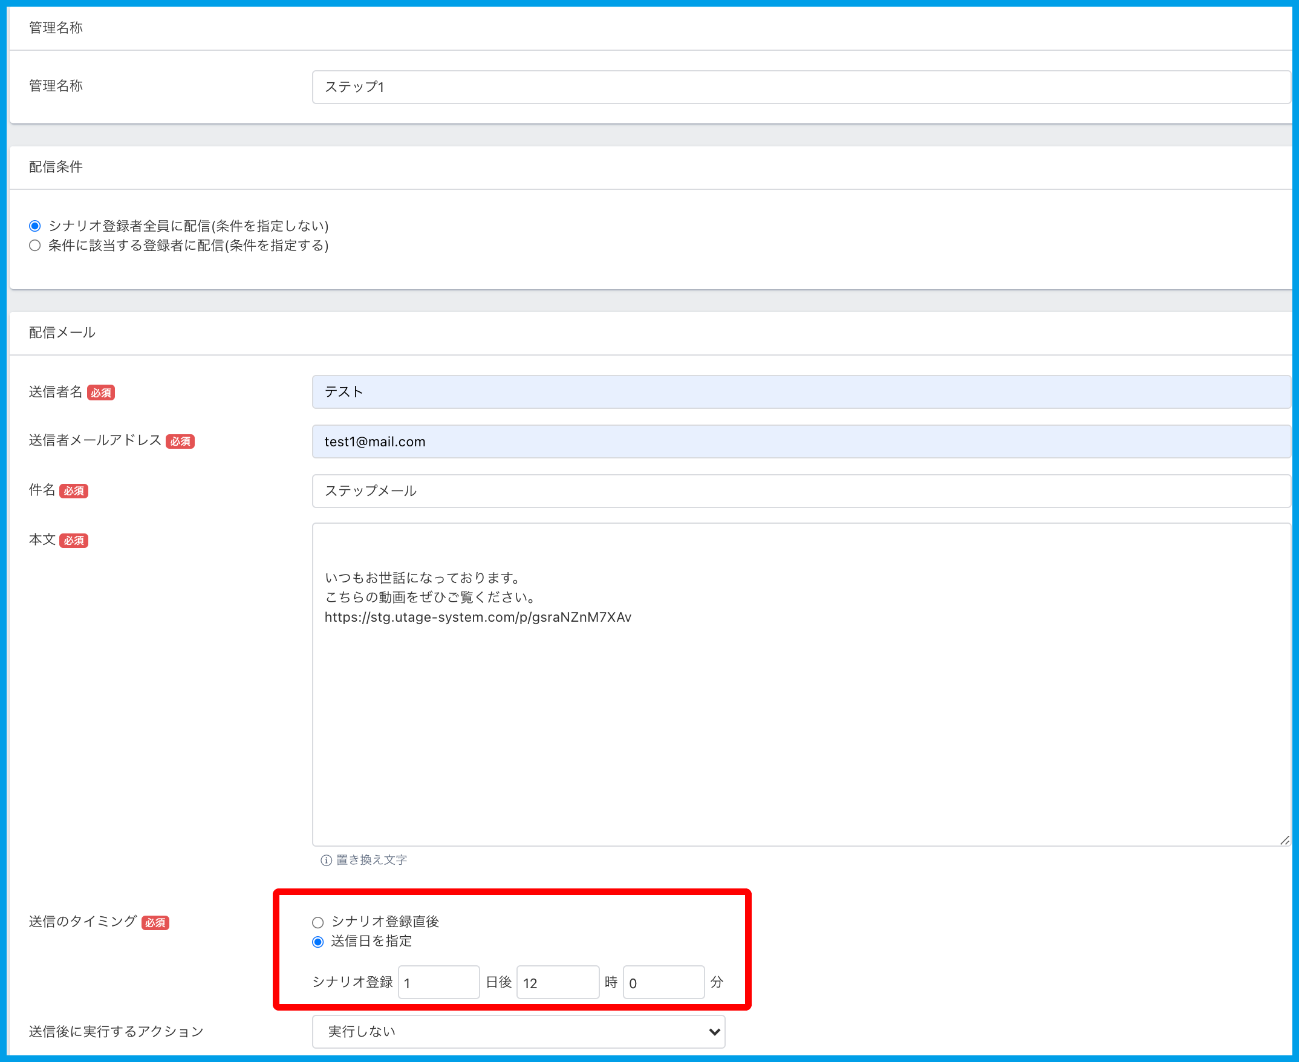This screenshot has height=1062, width=1299.
Task: Select シナリオ登録者全員に配信 radio option
Action: click(35, 226)
